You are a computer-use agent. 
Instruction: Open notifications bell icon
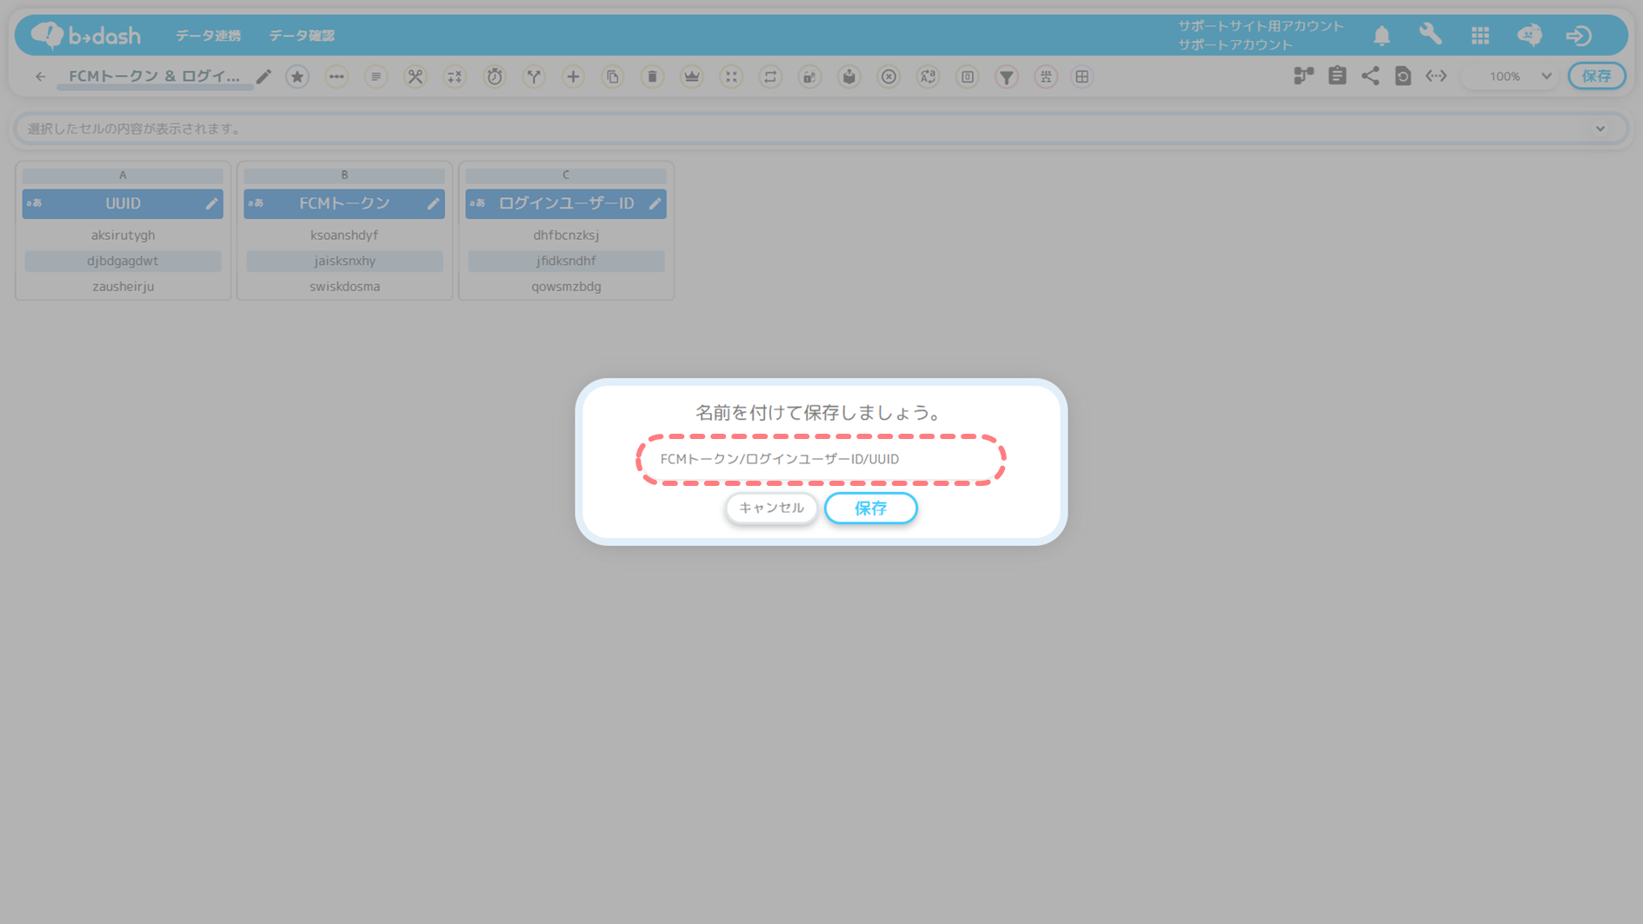[x=1381, y=35]
